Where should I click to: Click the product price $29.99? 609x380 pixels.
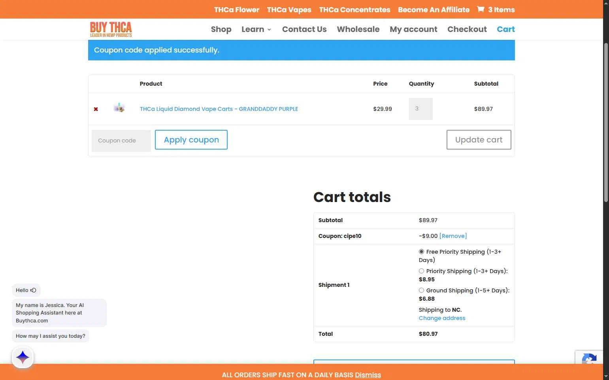click(x=383, y=109)
